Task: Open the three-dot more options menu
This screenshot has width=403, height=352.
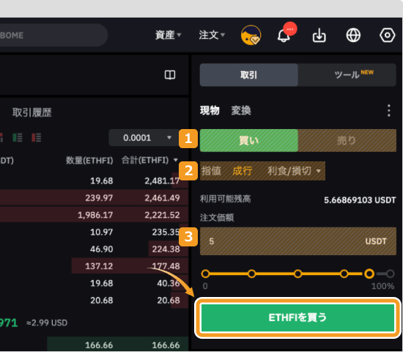Action: (x=389, y=111)
